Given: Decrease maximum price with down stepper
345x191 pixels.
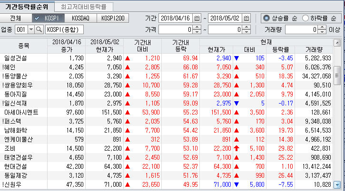Looking at the screenshot, I should (x=246, y=32).
